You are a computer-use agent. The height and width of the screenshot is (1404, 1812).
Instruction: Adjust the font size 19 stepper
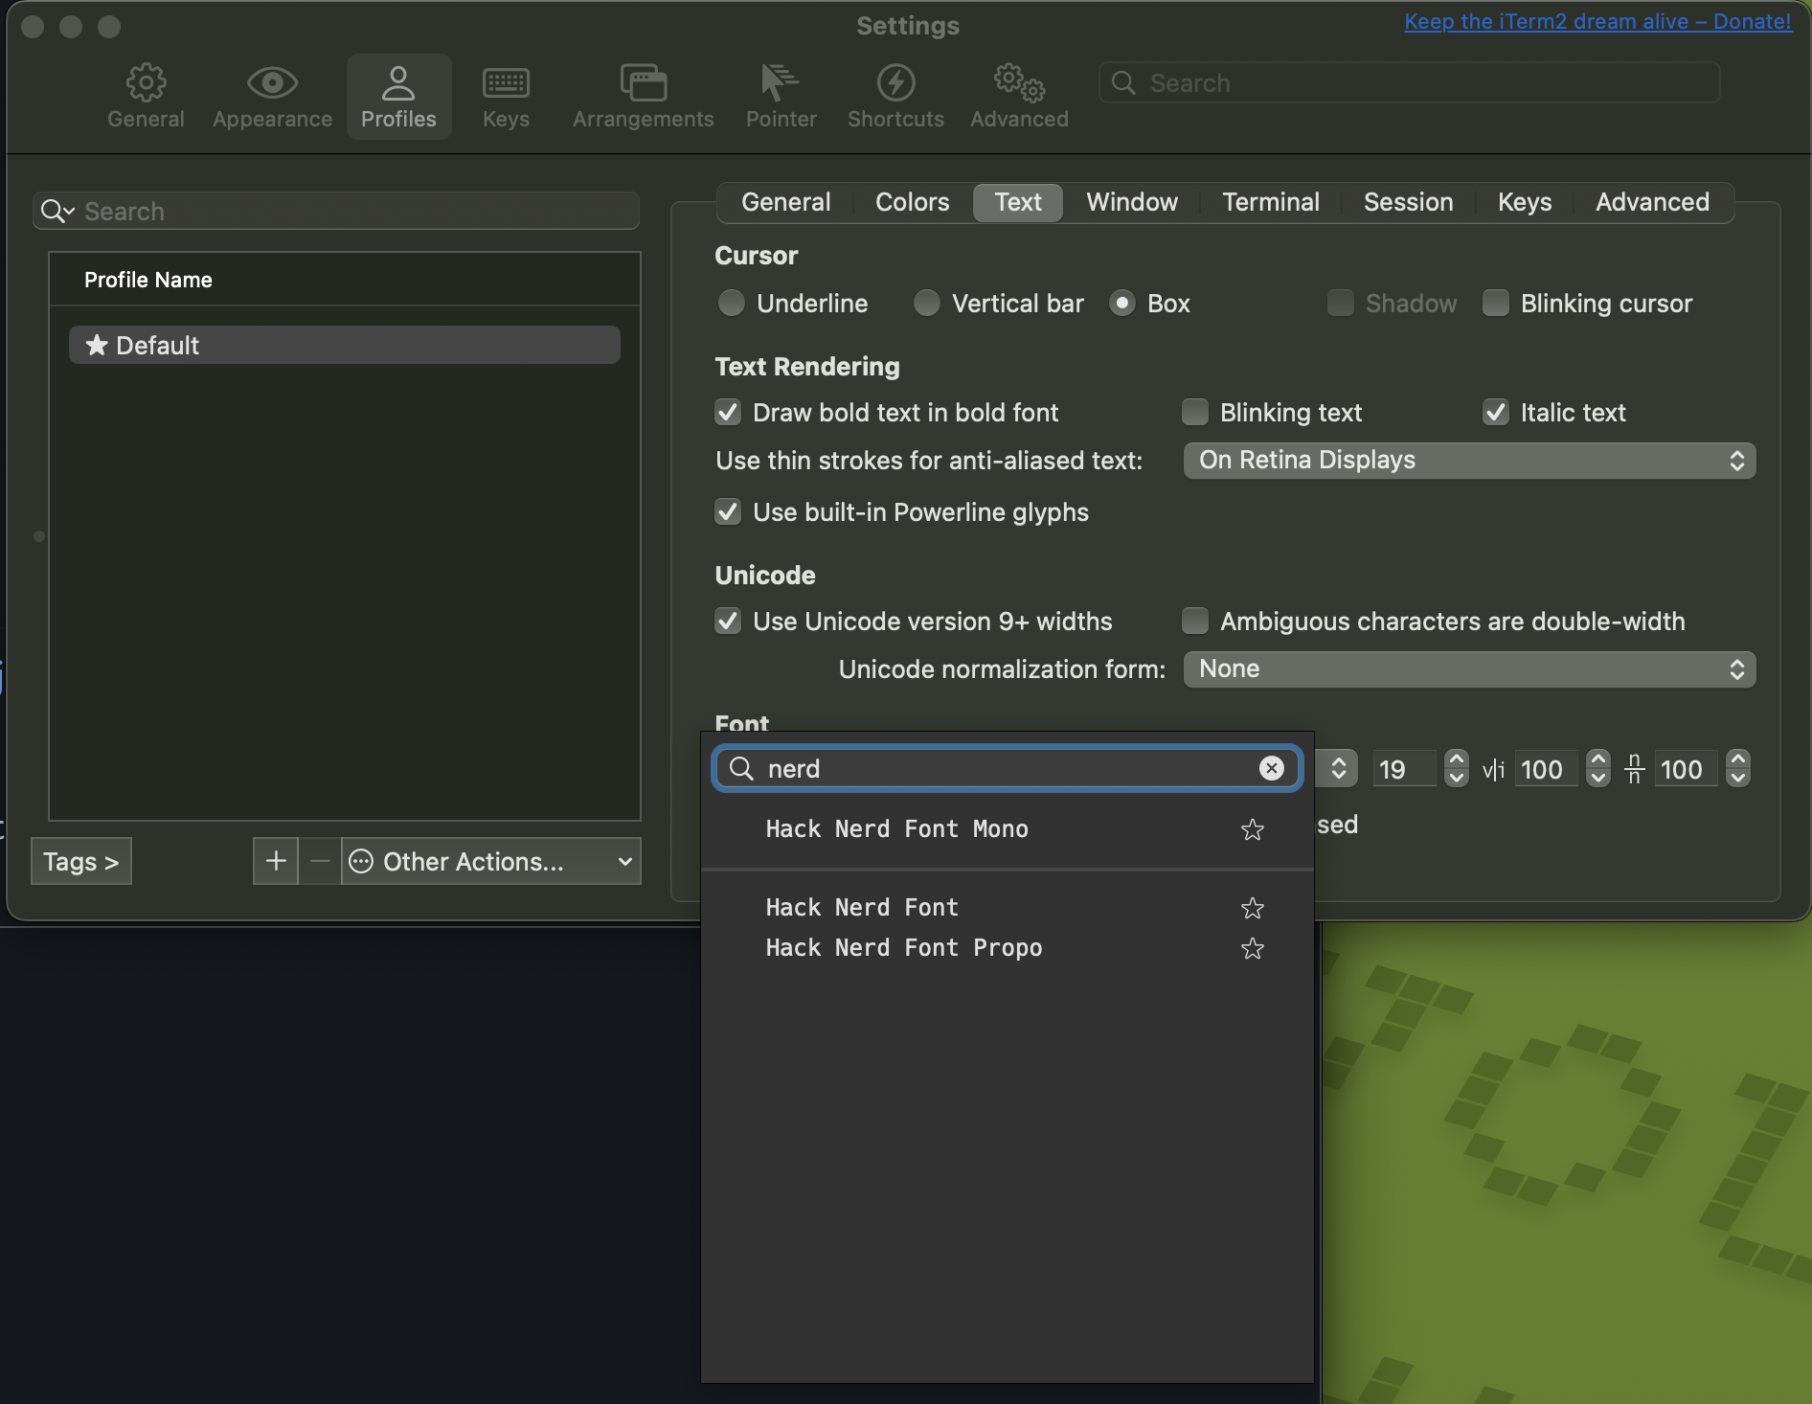(1456, 768)
